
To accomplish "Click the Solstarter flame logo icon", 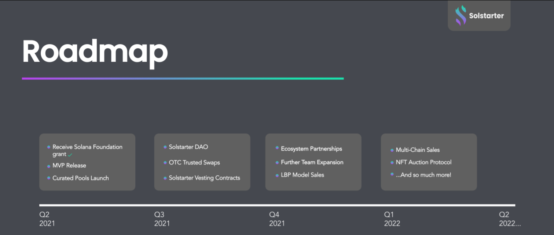I will [461, 15].
